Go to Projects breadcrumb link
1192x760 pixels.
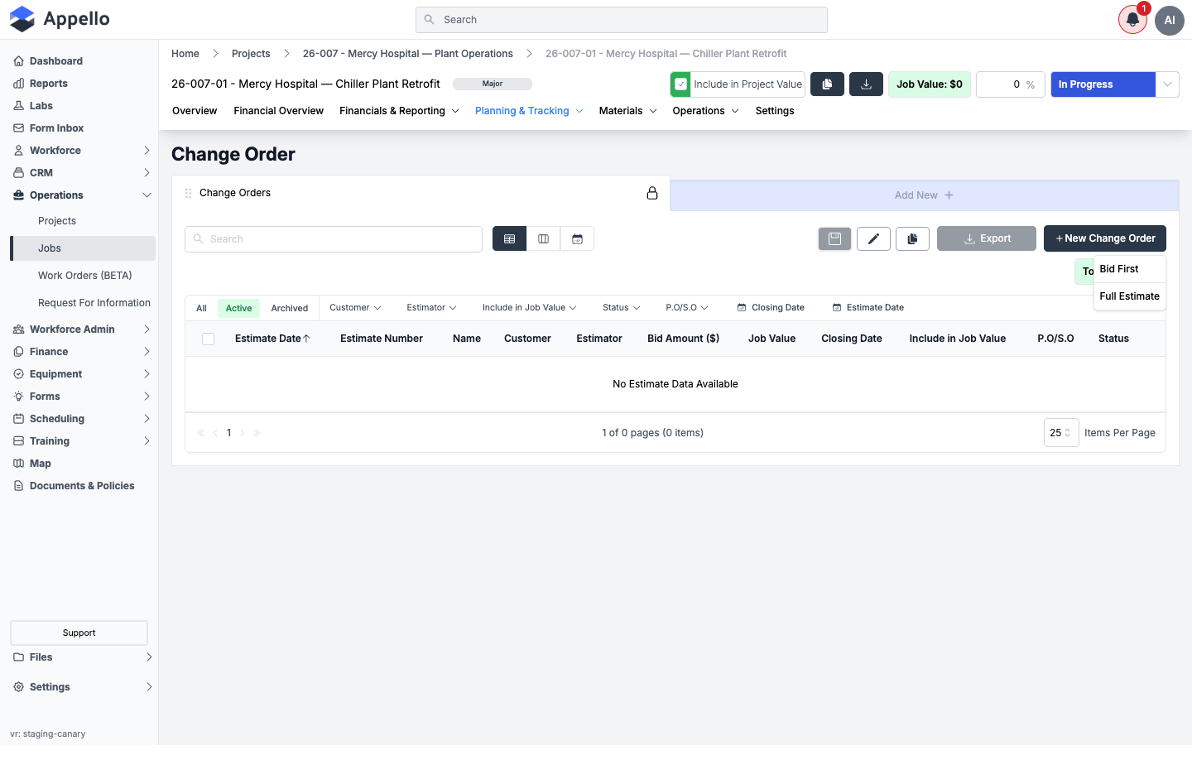[x=251, y=54]
